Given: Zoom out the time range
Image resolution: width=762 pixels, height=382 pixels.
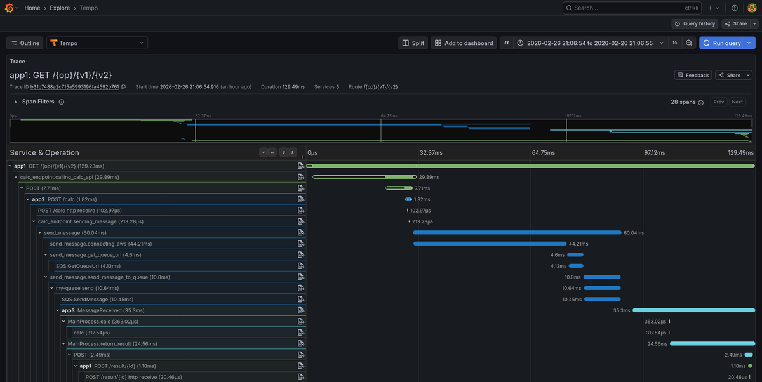Looking at the screenshot, I should click(x=689, y=43).
